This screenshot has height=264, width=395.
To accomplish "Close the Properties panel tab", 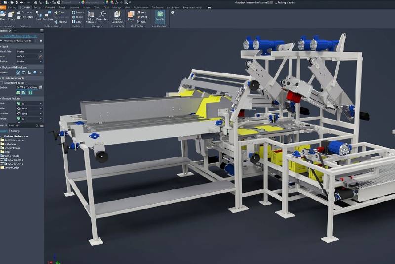I will (x=10, y=31).
